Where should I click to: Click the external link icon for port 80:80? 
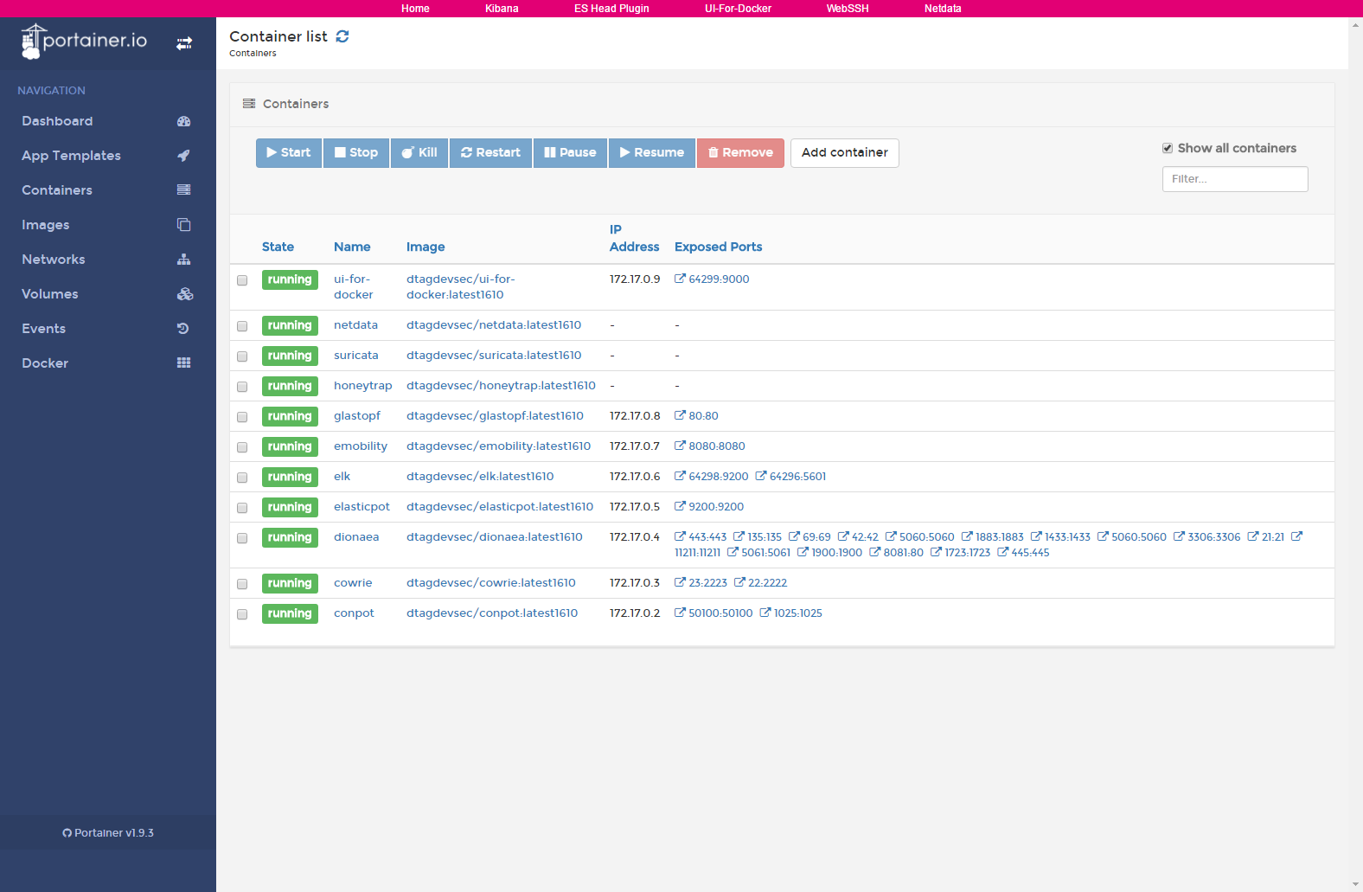point(680,415)
